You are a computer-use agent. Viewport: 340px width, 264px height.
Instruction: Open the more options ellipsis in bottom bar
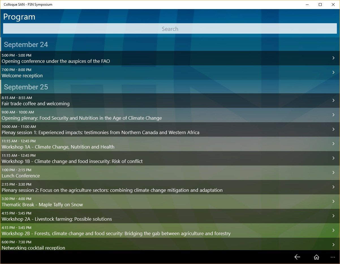tap(333, 257)
